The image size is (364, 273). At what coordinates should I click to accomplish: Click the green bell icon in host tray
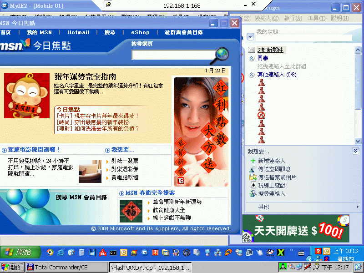point(283,267)
